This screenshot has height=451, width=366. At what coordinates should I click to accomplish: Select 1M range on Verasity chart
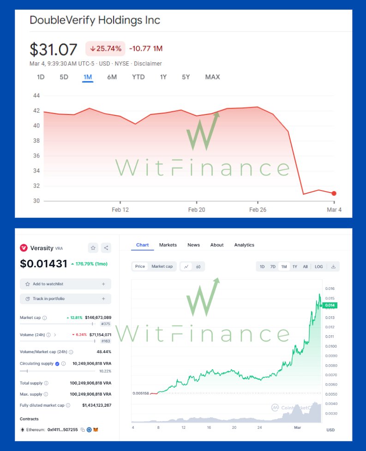click(x=284, y=267)
